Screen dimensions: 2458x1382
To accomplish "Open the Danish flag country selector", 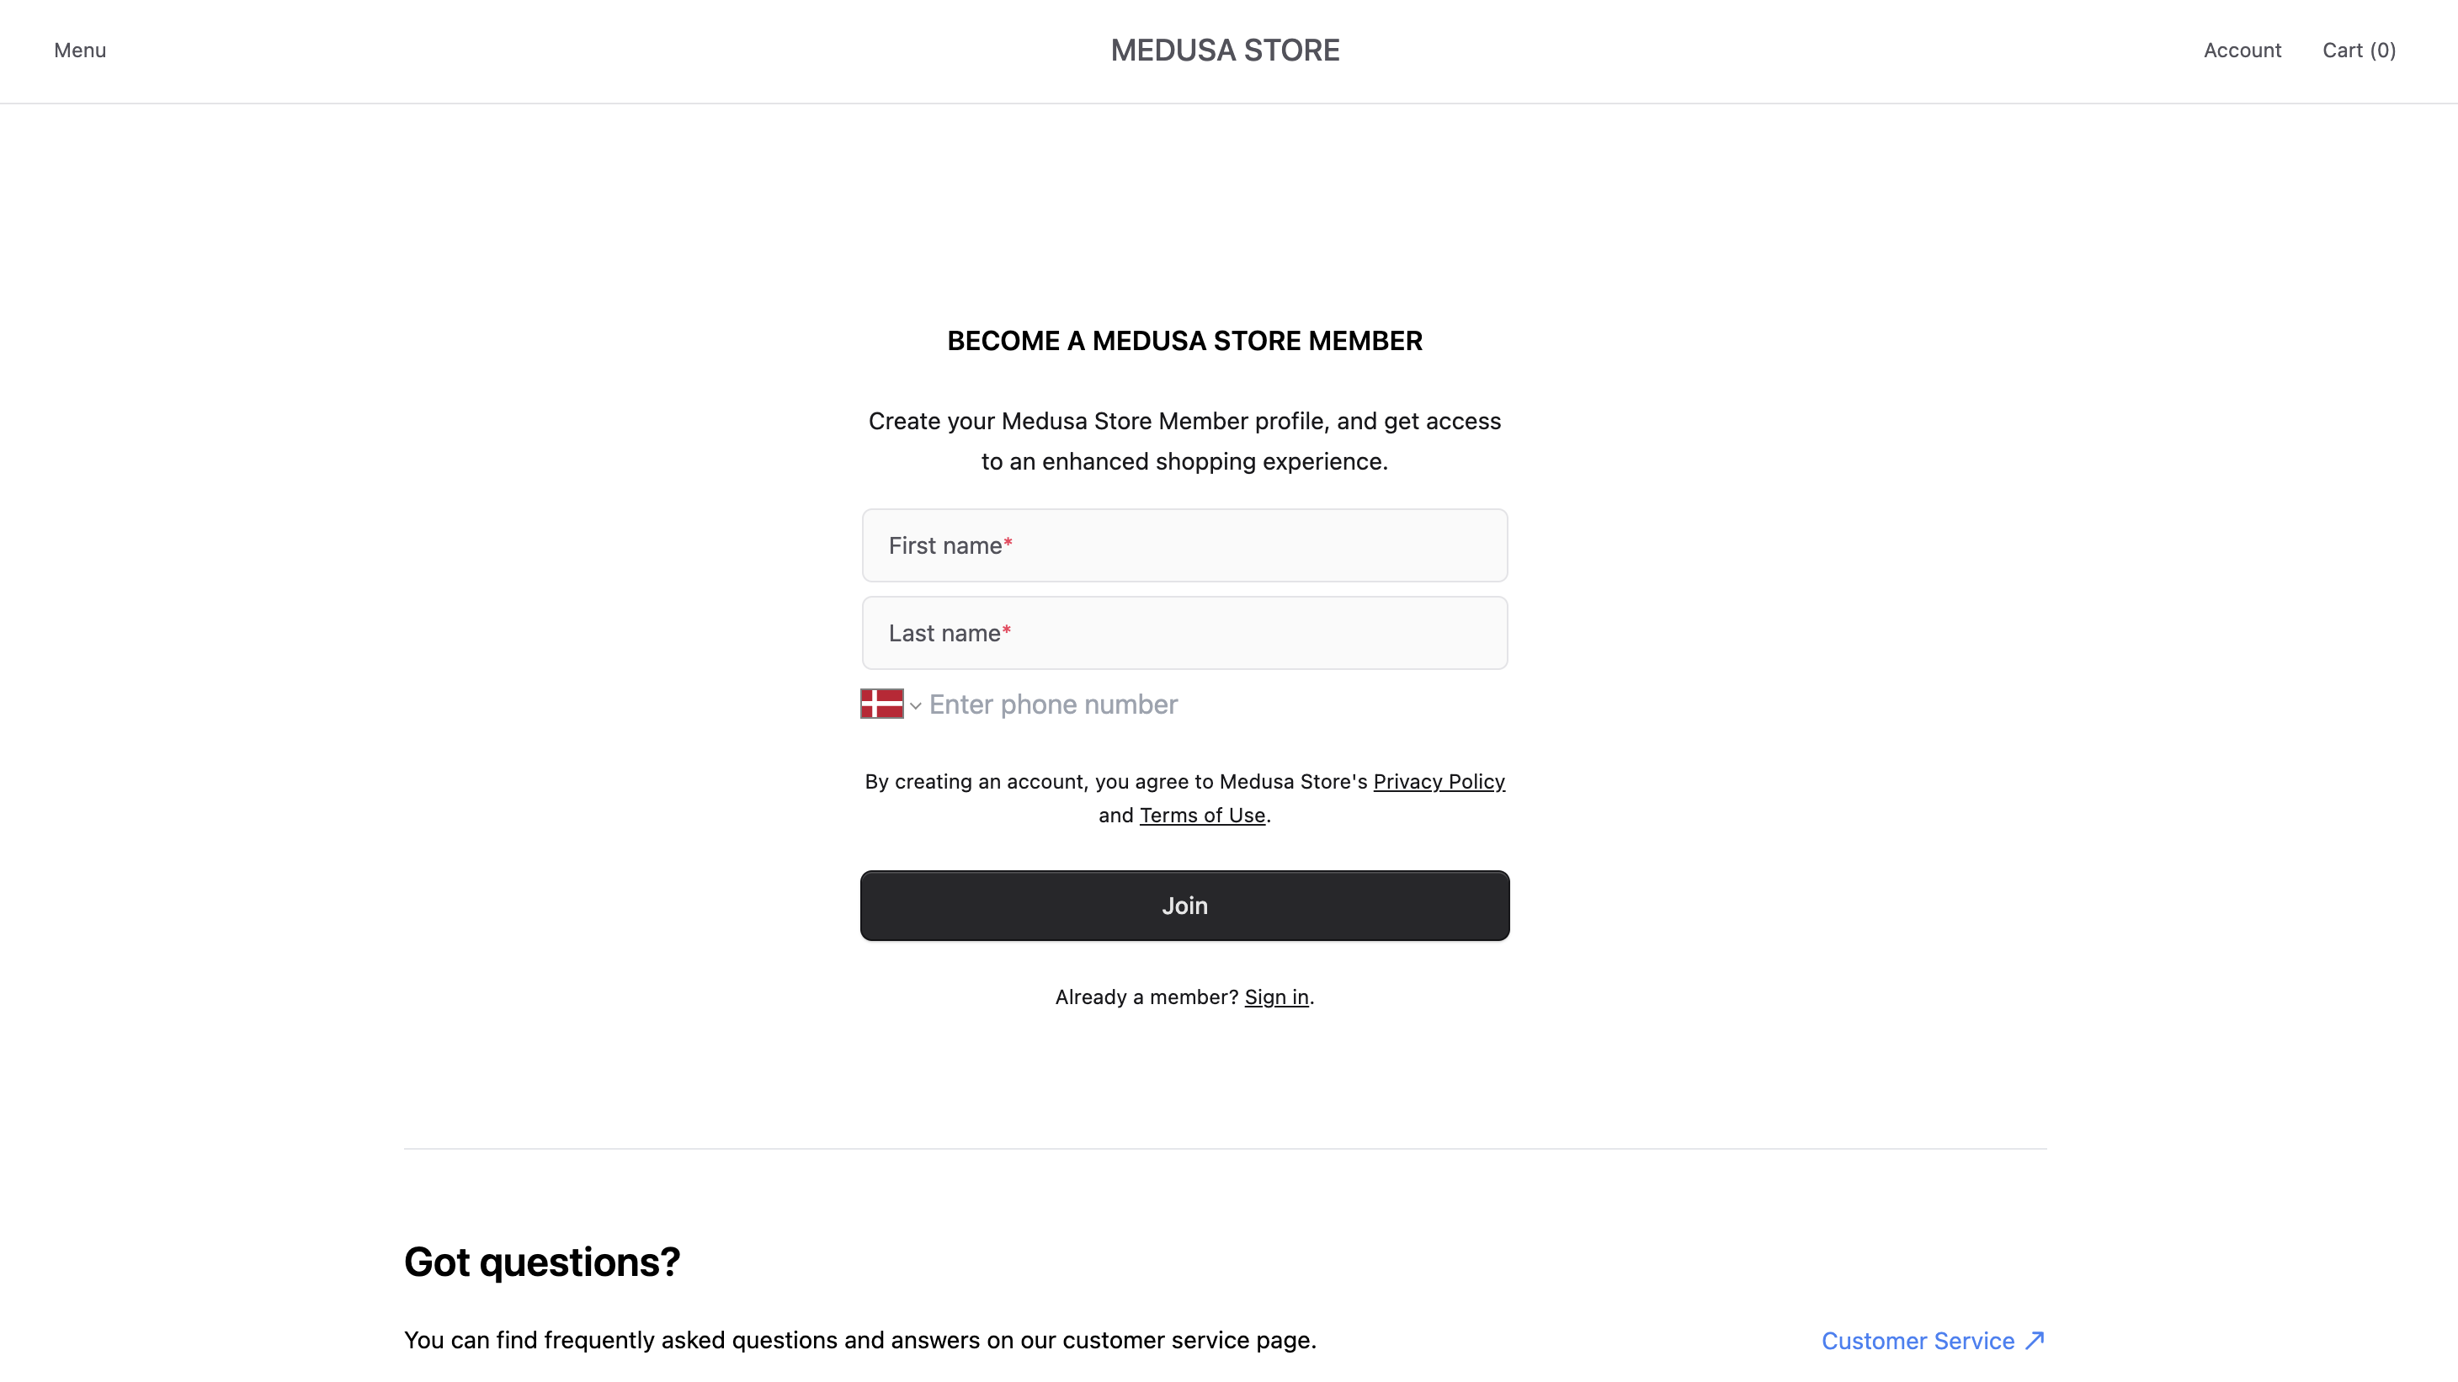I will pos(881,704).
